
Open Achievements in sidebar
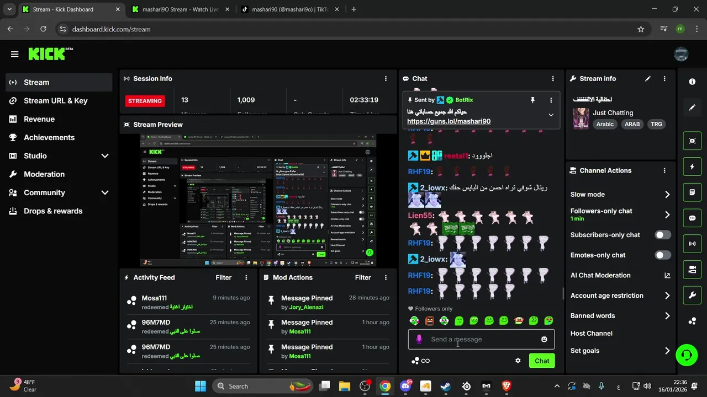click(59, 138)
